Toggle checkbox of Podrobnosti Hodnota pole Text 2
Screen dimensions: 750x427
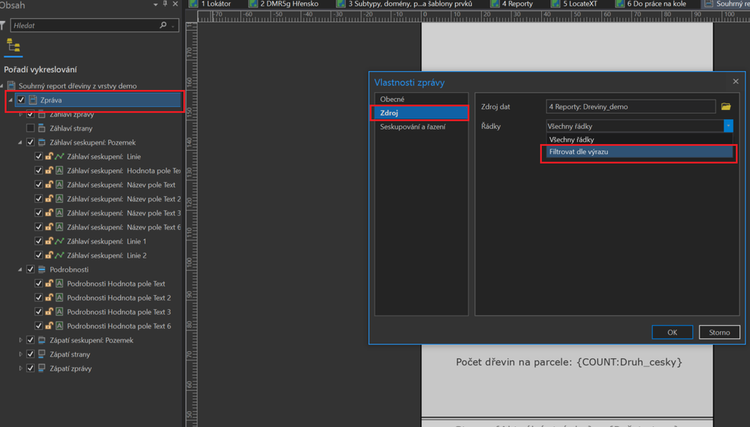[x=39, y=297]
